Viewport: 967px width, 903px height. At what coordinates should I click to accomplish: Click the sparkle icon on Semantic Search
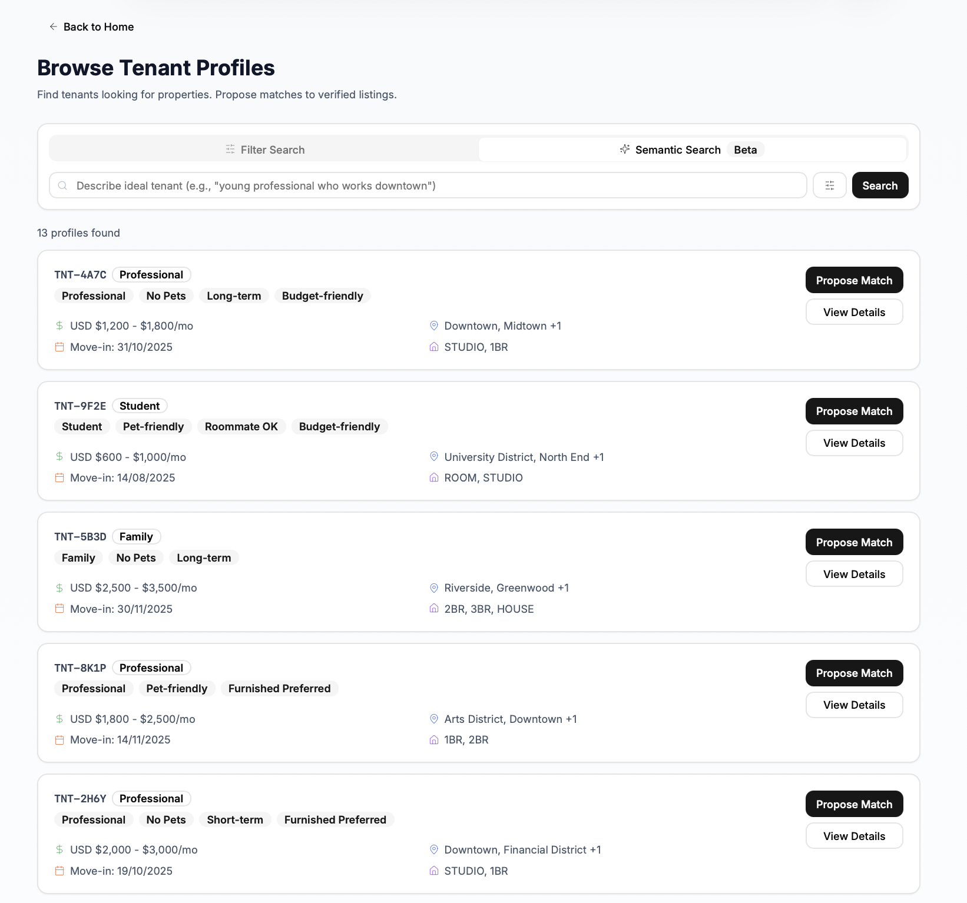pyautogui.click(x=625, y=150)
